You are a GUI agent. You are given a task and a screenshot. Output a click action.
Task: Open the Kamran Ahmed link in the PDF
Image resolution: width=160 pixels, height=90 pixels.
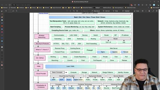click(x=43, y=13)
